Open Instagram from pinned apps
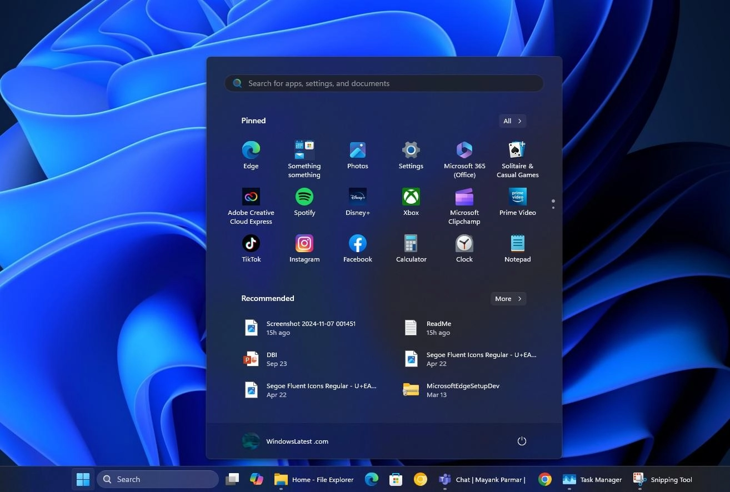 click(304, 248)
